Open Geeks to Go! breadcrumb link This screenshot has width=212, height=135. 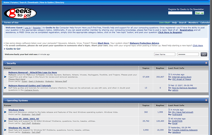[x=13, y=49]
